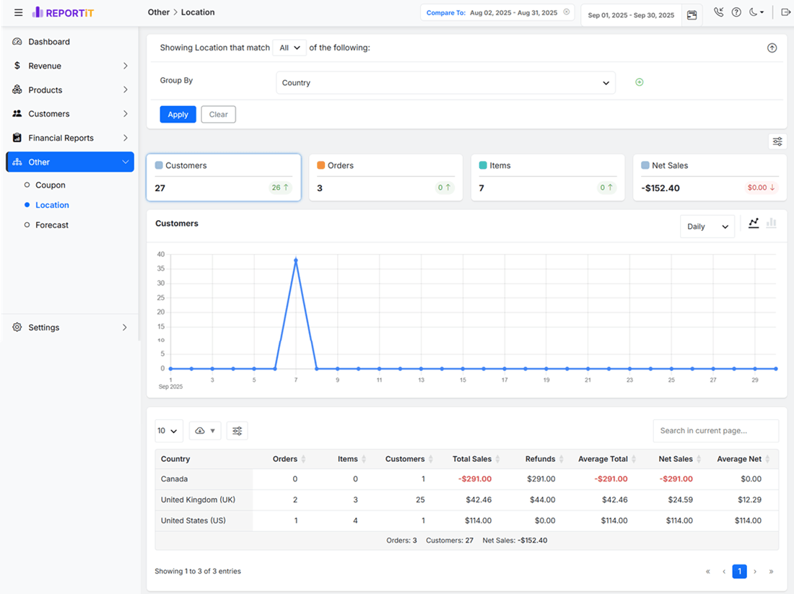
Task: Open the calendar date picker icon
Action: pyautogui.click(x=692, y=14)
